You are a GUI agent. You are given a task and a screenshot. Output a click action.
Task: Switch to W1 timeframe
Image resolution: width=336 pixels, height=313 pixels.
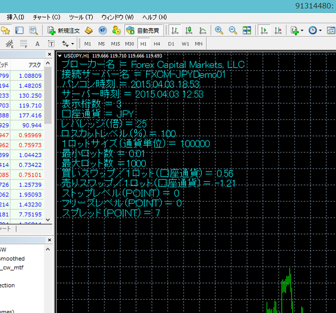click(x=185, y=44)
